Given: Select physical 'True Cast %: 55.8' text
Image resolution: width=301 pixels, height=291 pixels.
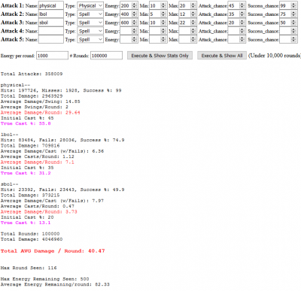Looking at the screenshot, I should pos(26,123).
